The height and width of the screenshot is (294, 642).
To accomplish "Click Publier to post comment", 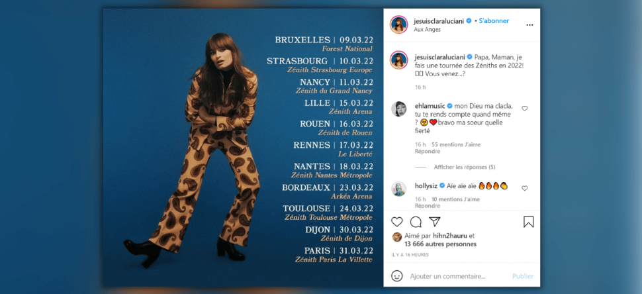I will pos(523,276).
